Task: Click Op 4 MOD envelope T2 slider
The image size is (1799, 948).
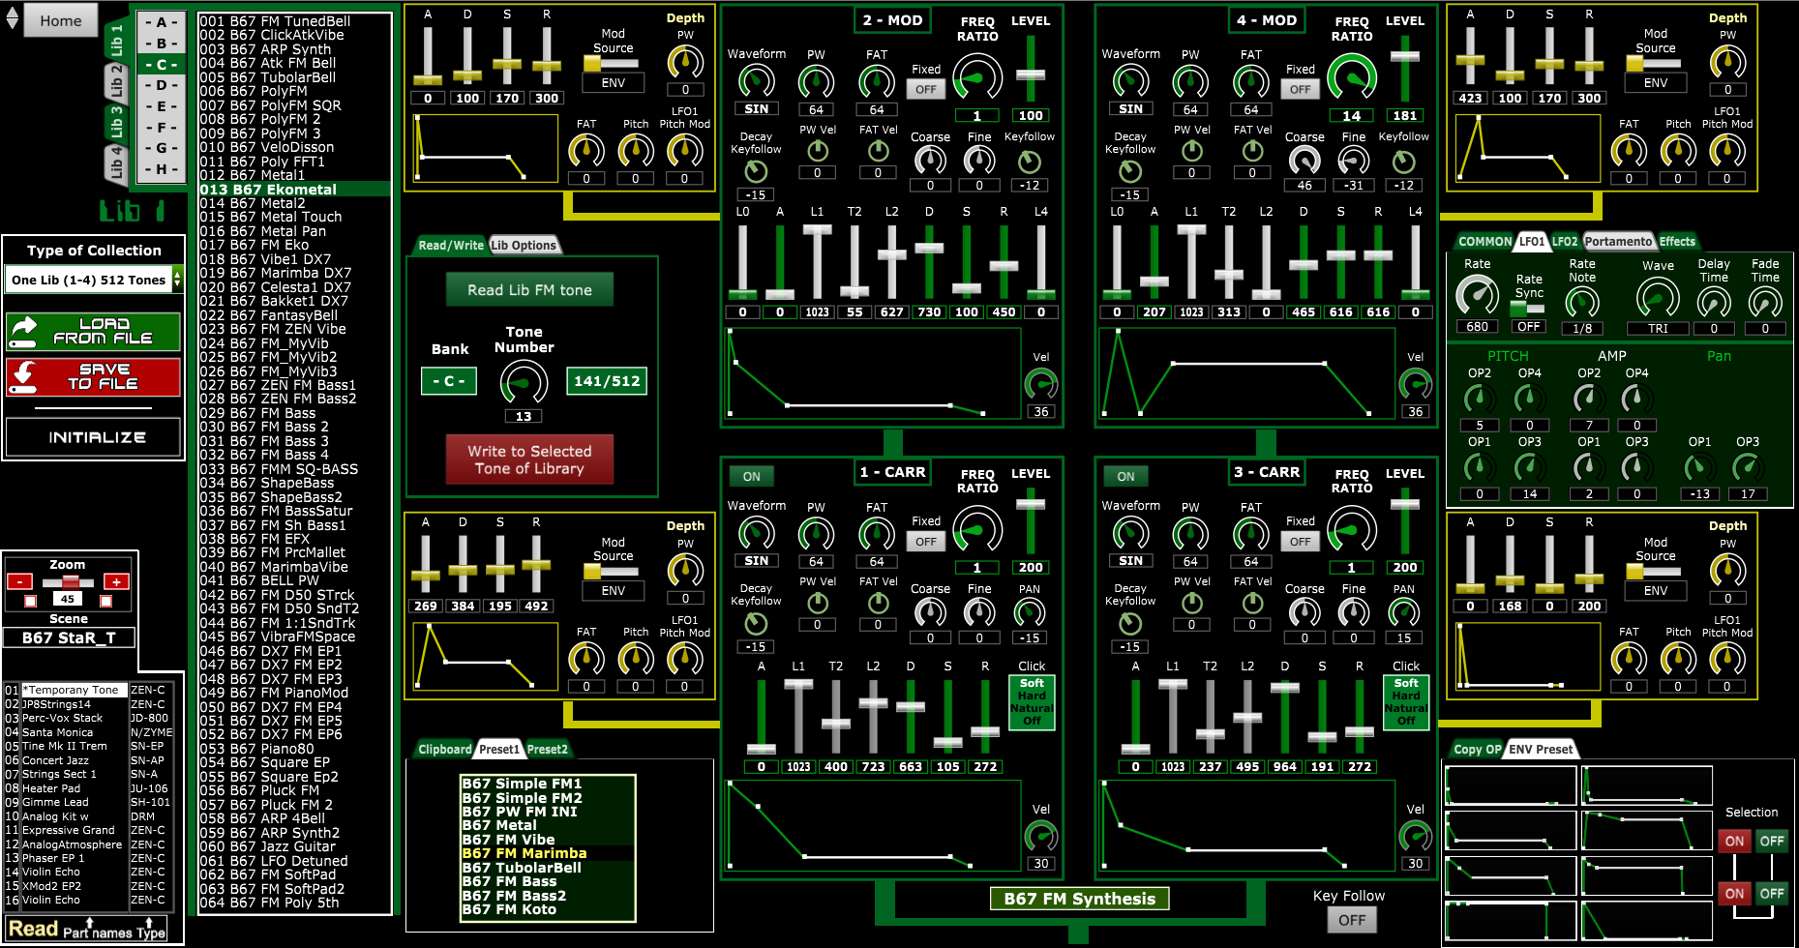Action: pos(1229,261)
